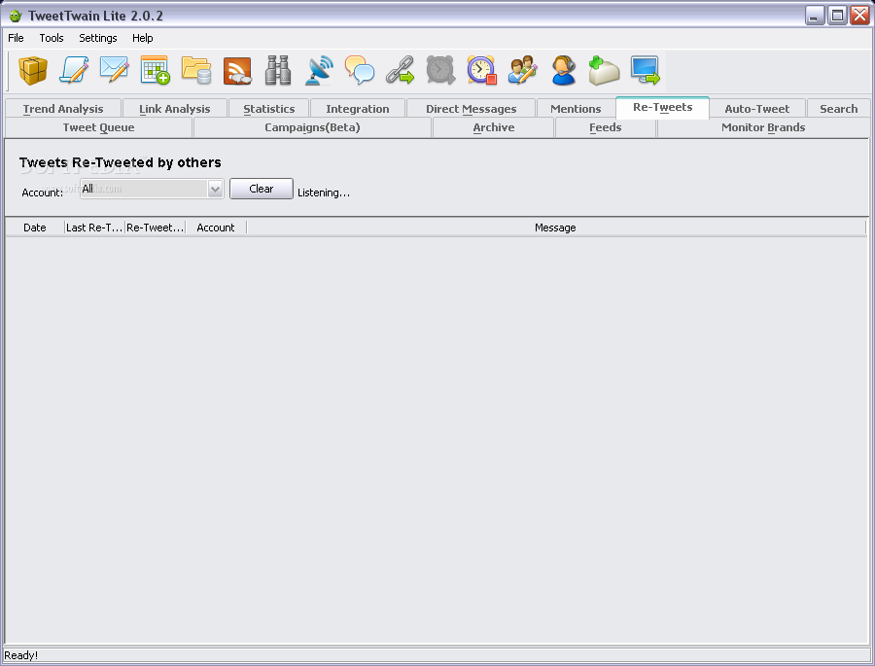875x666 pixels.
Task: Sort by the Message column header
Action: coord(555,228)
